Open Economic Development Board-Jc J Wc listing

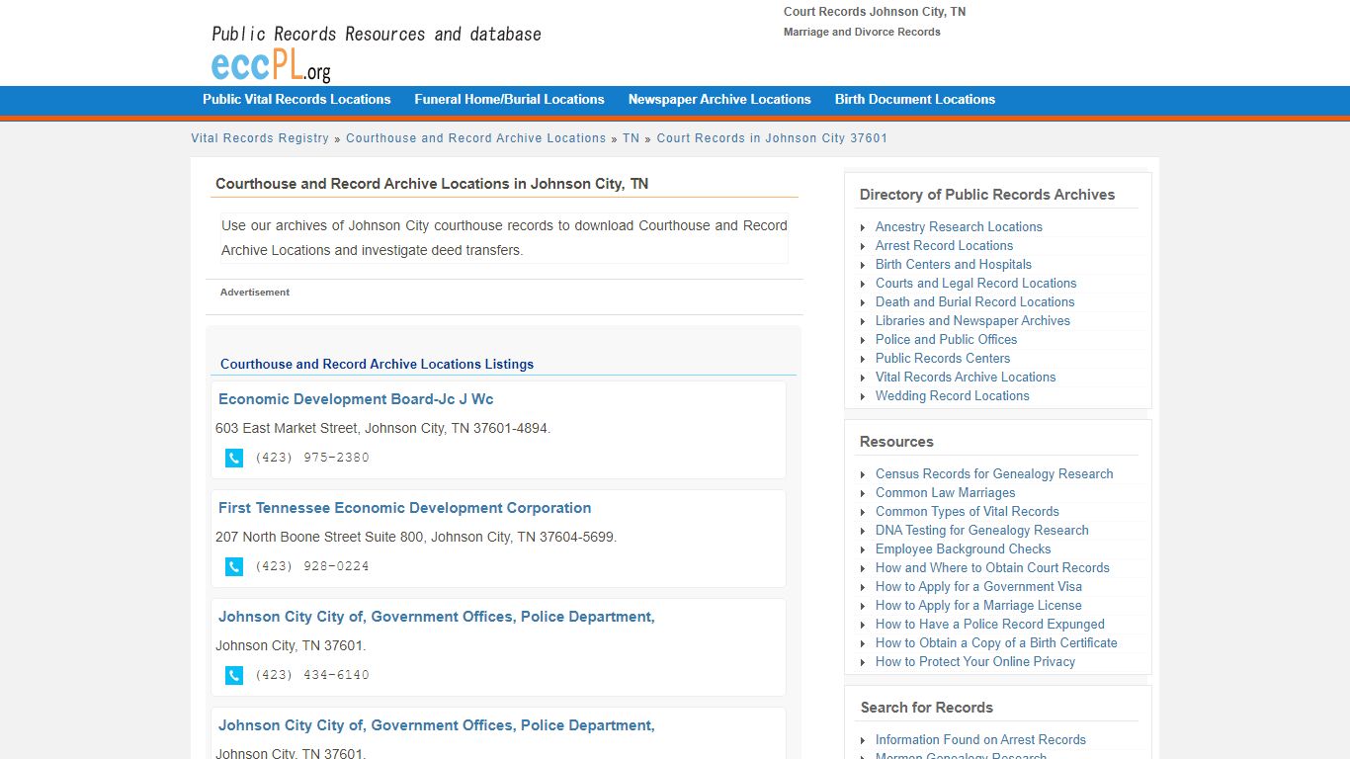[356, 399]
